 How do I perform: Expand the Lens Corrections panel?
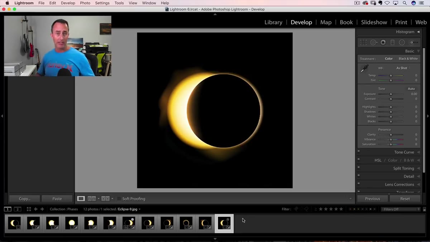coord(418,184)
